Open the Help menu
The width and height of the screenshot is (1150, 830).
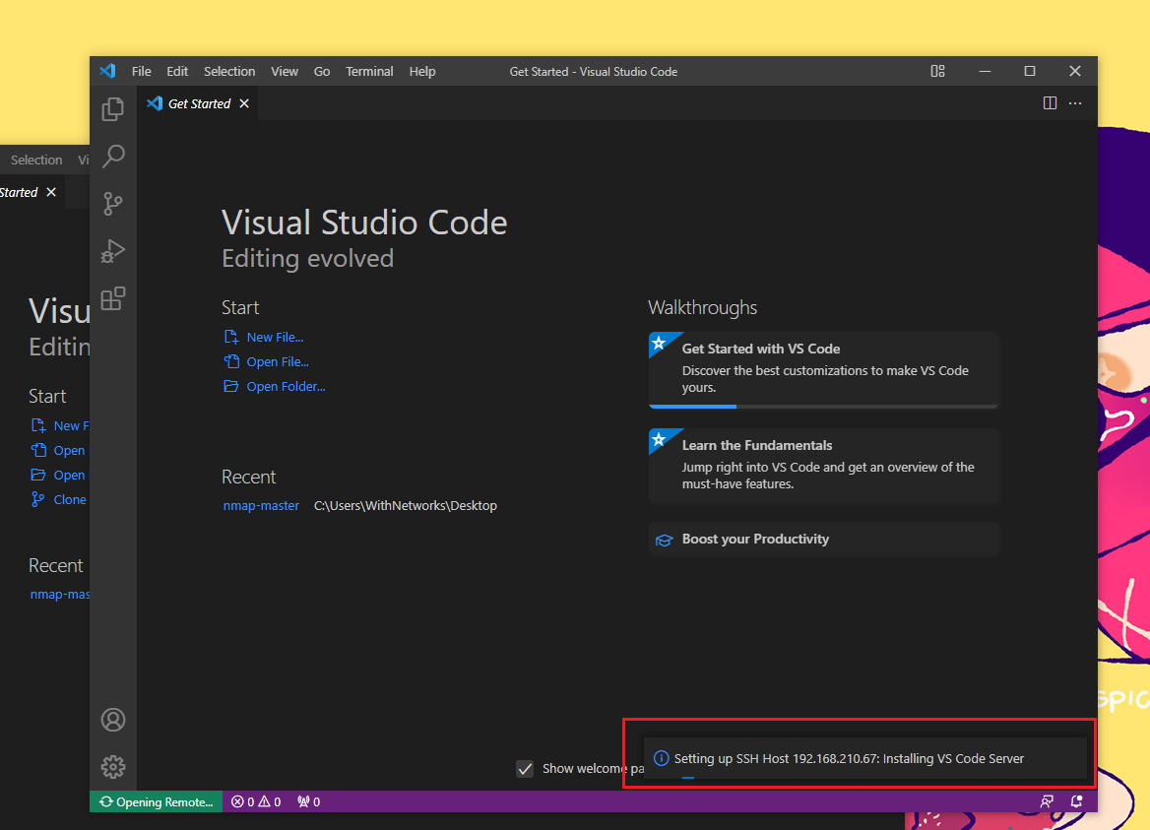tap(422, 71)
